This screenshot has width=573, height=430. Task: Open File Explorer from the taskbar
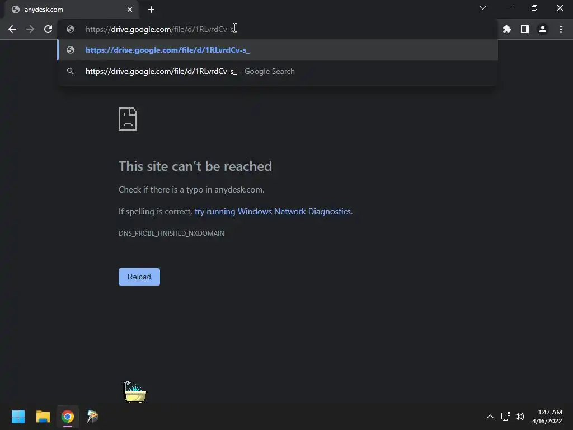click(x=43, y=417)
